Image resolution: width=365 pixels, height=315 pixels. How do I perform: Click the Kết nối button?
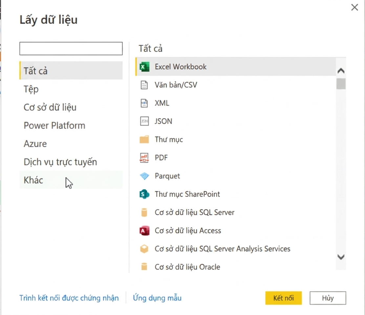[x=284, y=298]
